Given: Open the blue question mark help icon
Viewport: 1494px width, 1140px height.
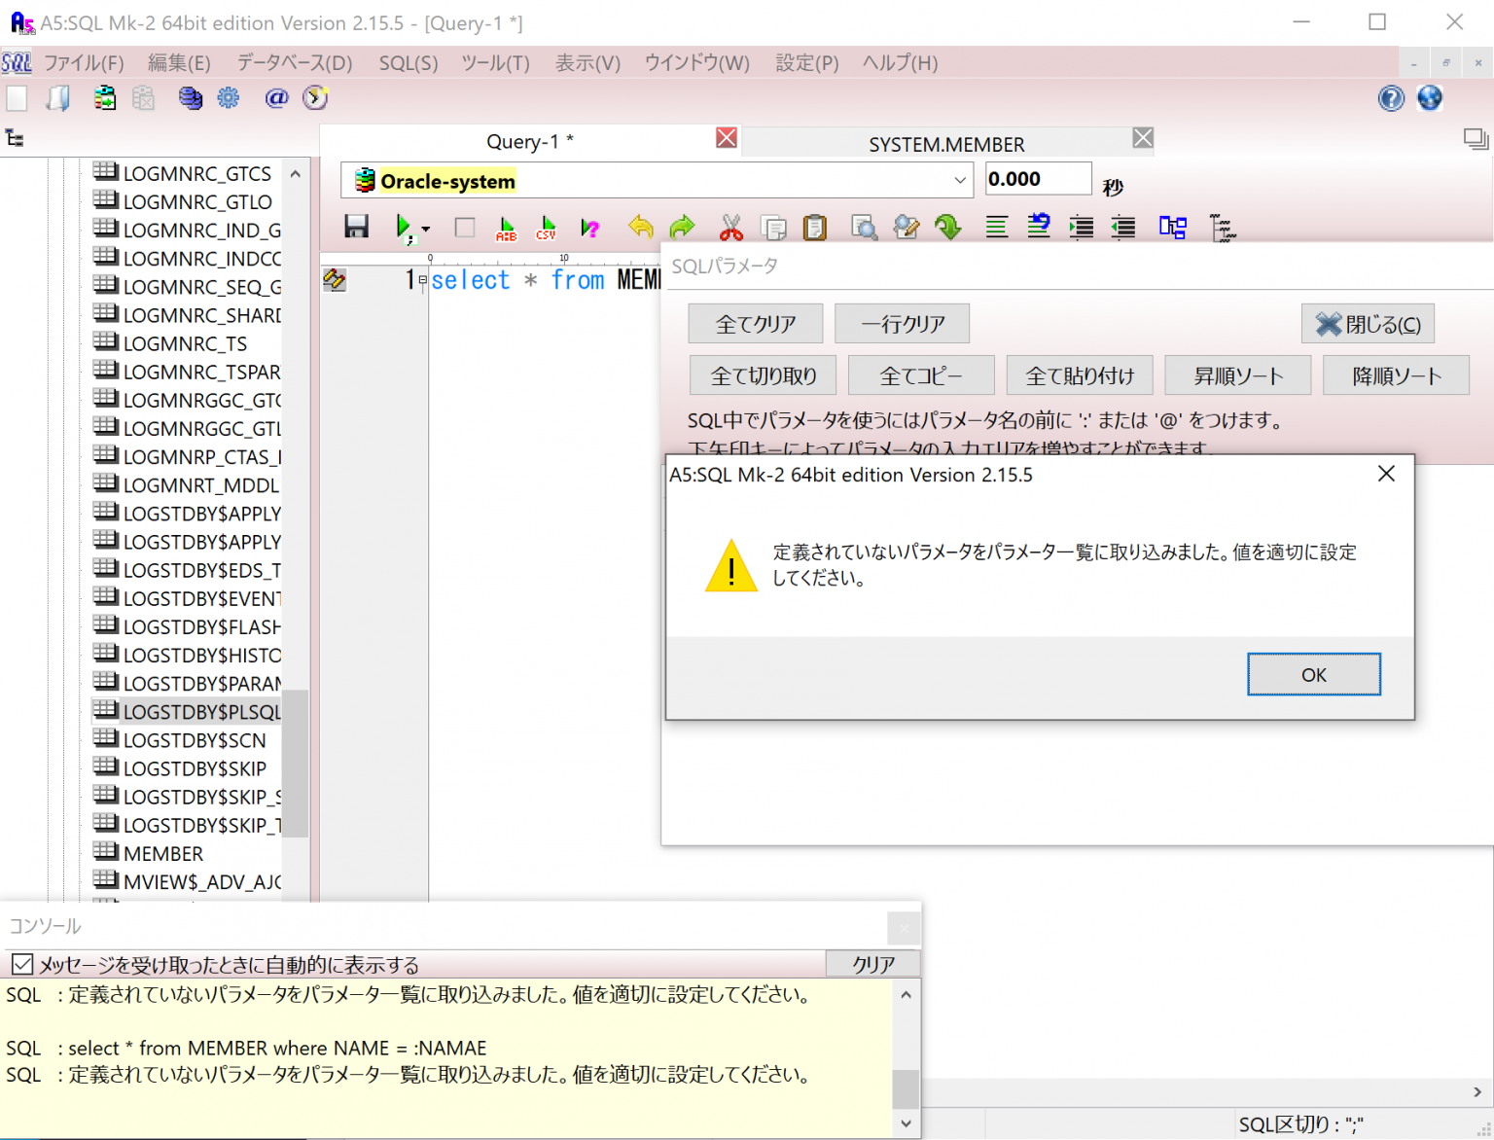Looking at the screenshot, I should click(1391, 98).
